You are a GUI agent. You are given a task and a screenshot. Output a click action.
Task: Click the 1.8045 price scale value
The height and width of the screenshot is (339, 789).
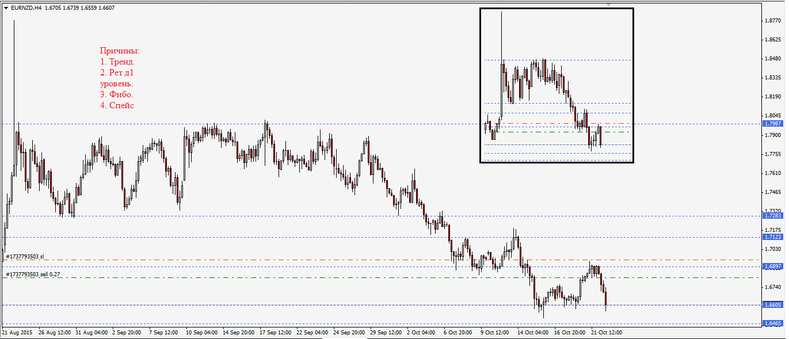[x=772, y=116]
